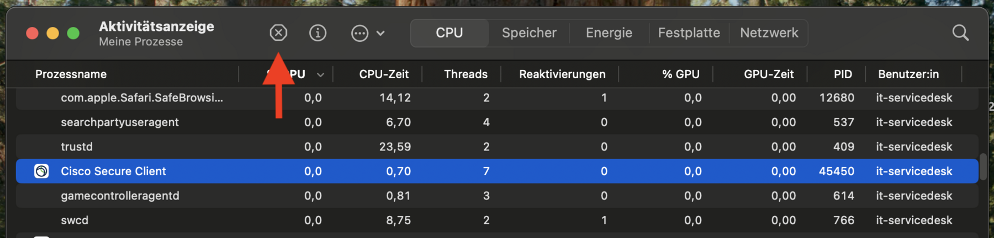Screen dimensions: 994x238
Task: Click the ellipsis more-options icon
Action: [359, 33]
